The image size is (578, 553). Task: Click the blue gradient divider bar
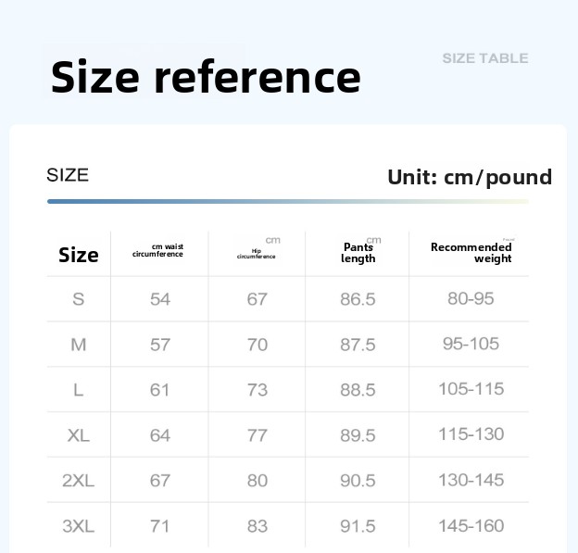pyautogui.click(x=287, y=201)
